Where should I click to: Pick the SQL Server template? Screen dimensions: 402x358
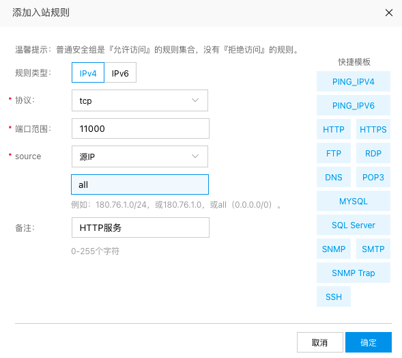[354, 225]
